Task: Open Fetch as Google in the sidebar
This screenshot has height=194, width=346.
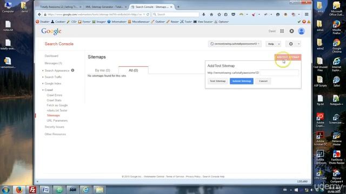Action: [x=57, y=106]
